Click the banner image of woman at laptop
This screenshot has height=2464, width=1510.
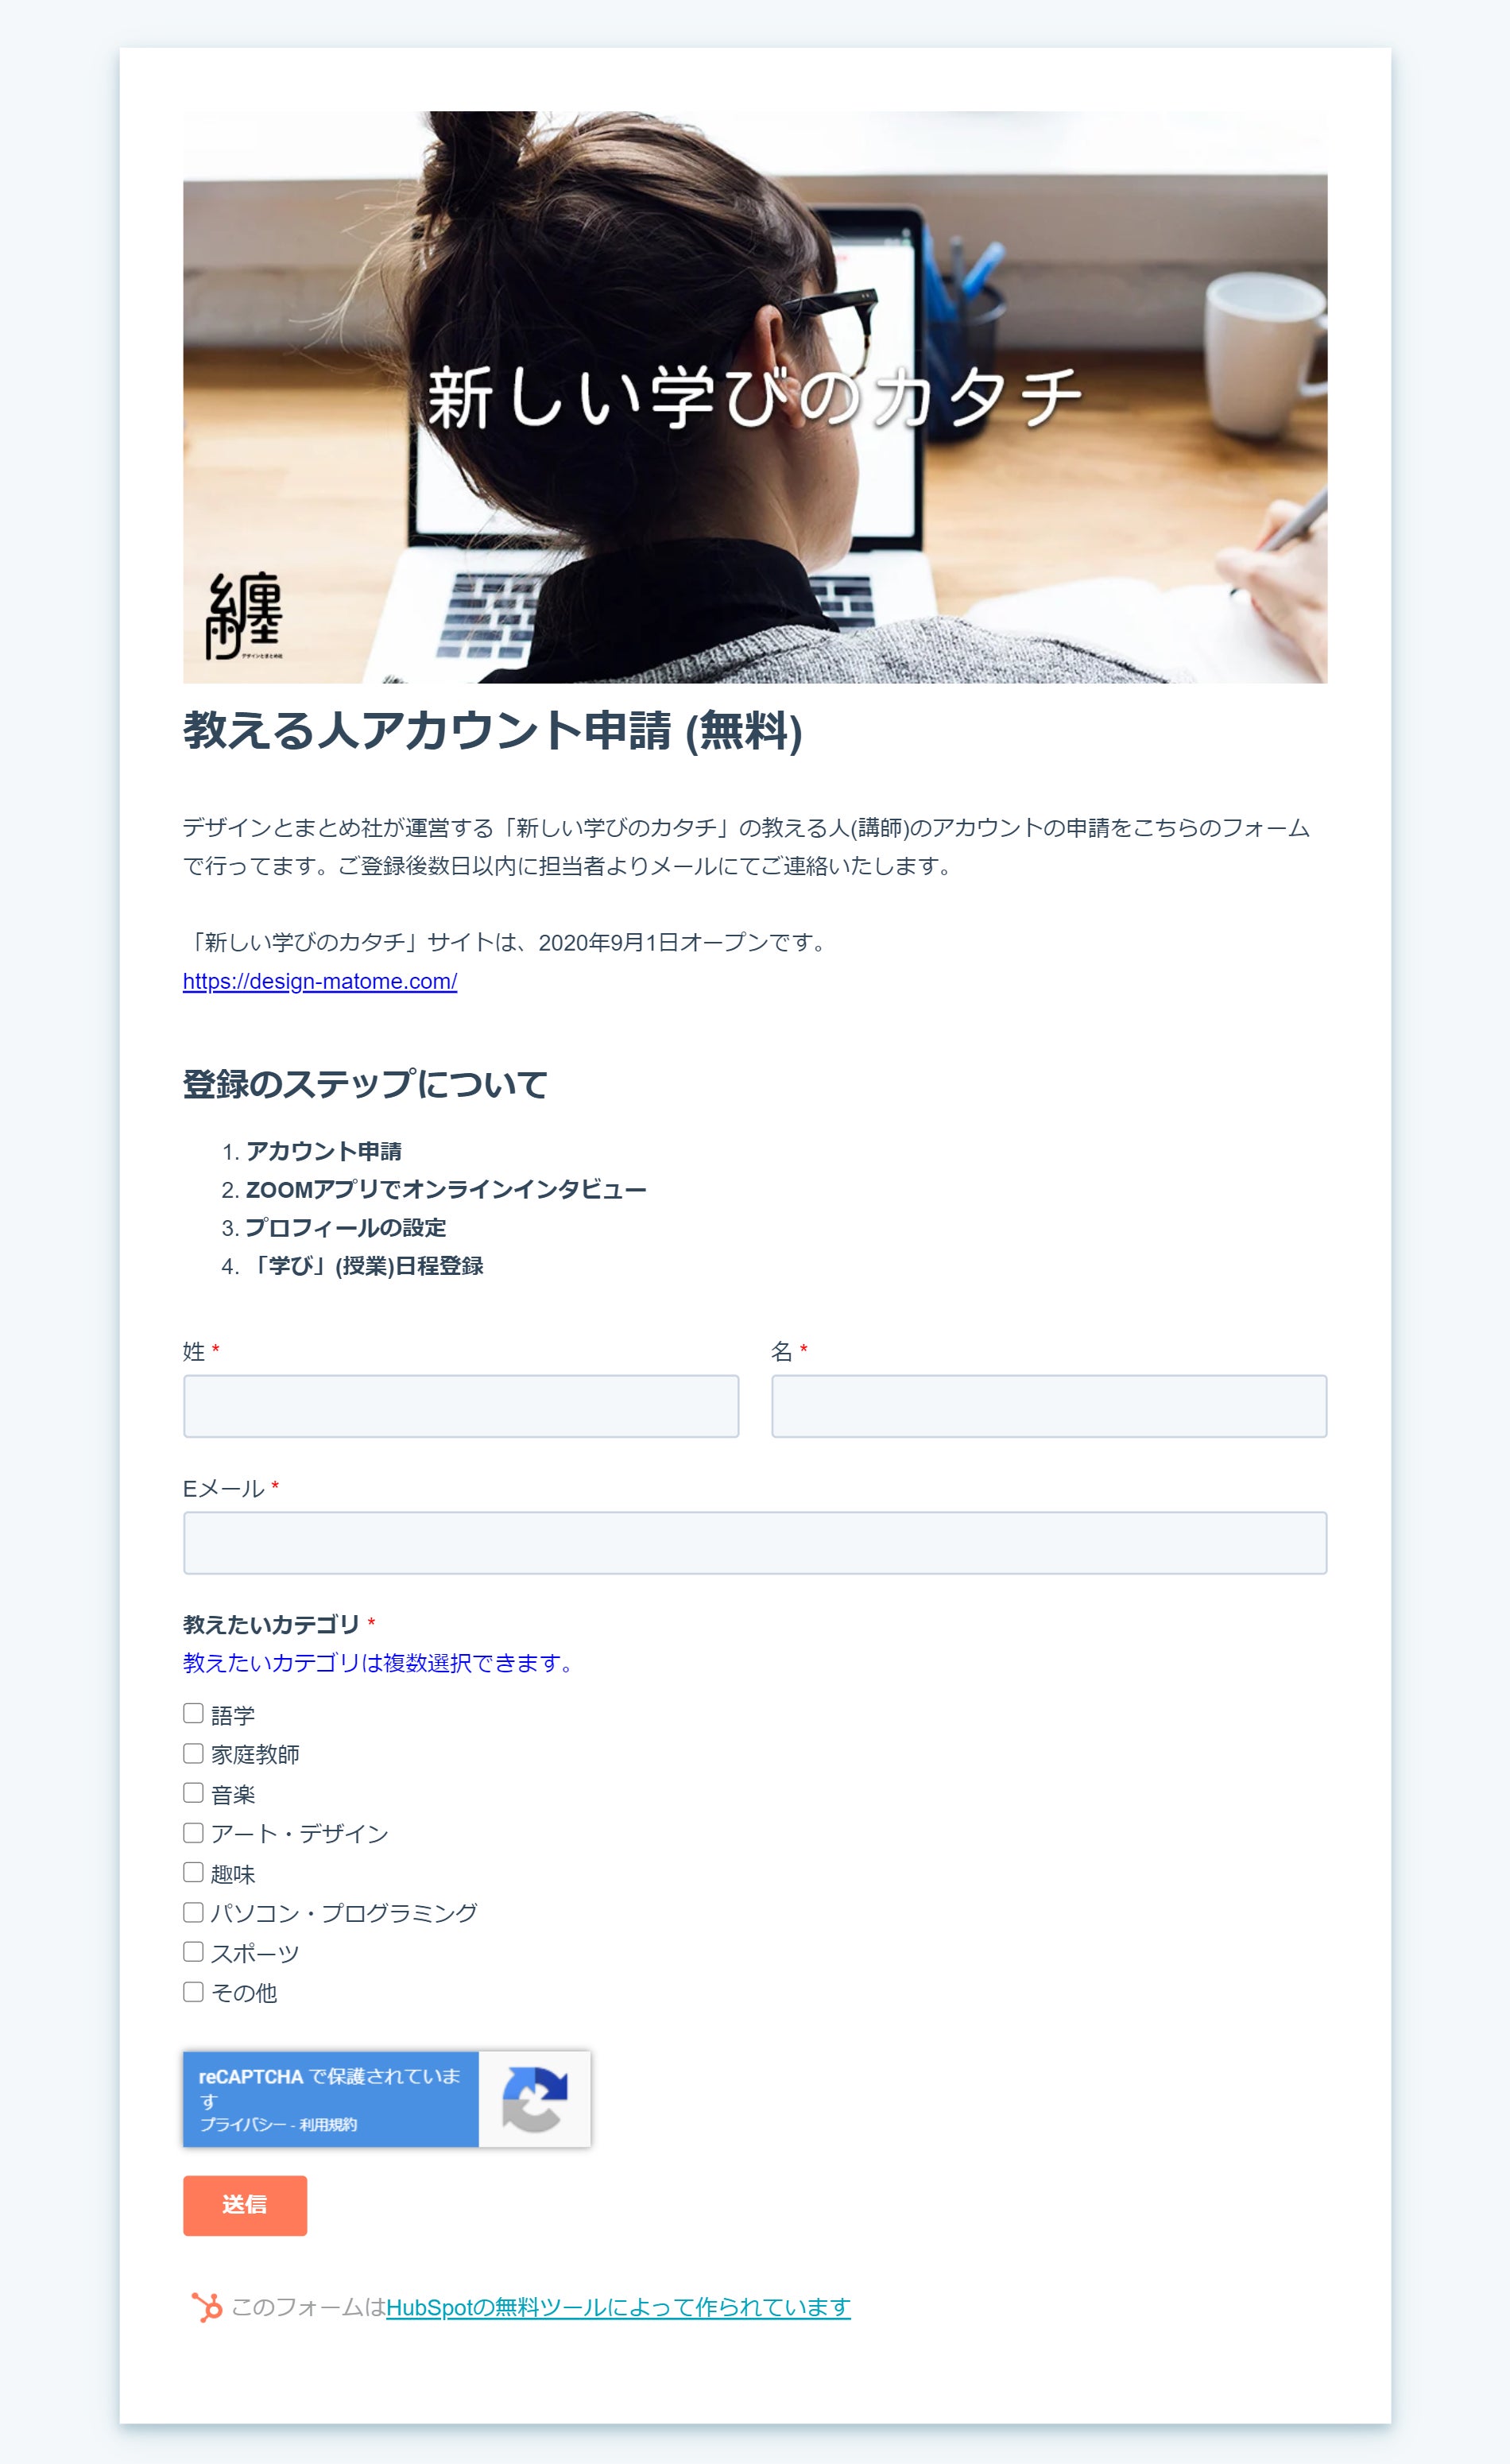coord(755,397)
